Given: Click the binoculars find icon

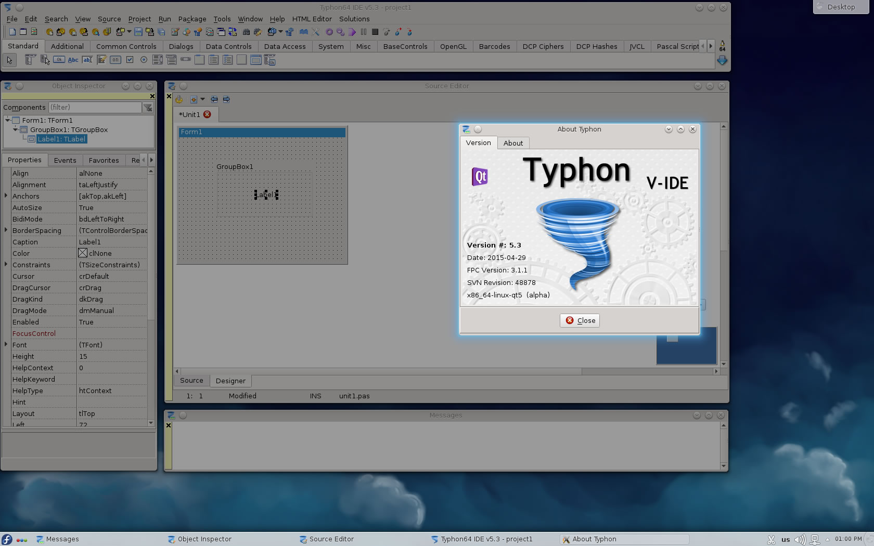Looking at the screenshot, I should 247,32.
